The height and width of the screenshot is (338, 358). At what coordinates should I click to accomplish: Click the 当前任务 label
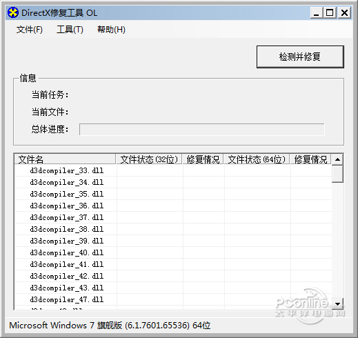(50, 95)
